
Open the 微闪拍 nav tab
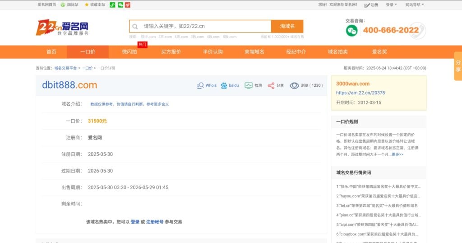click(129, 52)
